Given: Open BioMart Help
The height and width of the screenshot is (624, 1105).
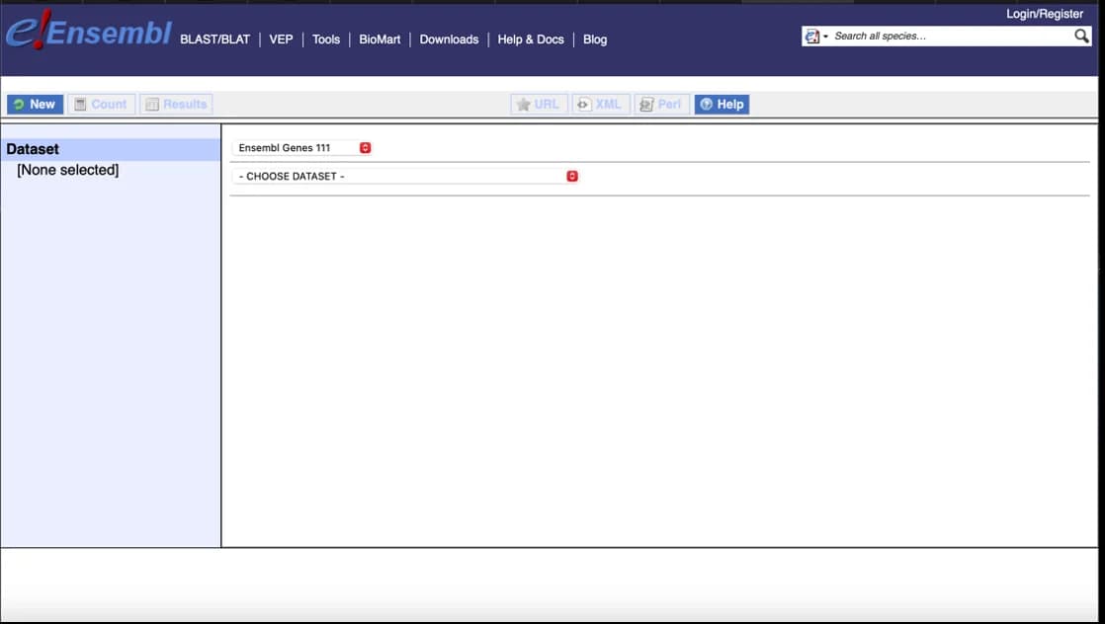Looking at the screenshot, I should point(722,105).
